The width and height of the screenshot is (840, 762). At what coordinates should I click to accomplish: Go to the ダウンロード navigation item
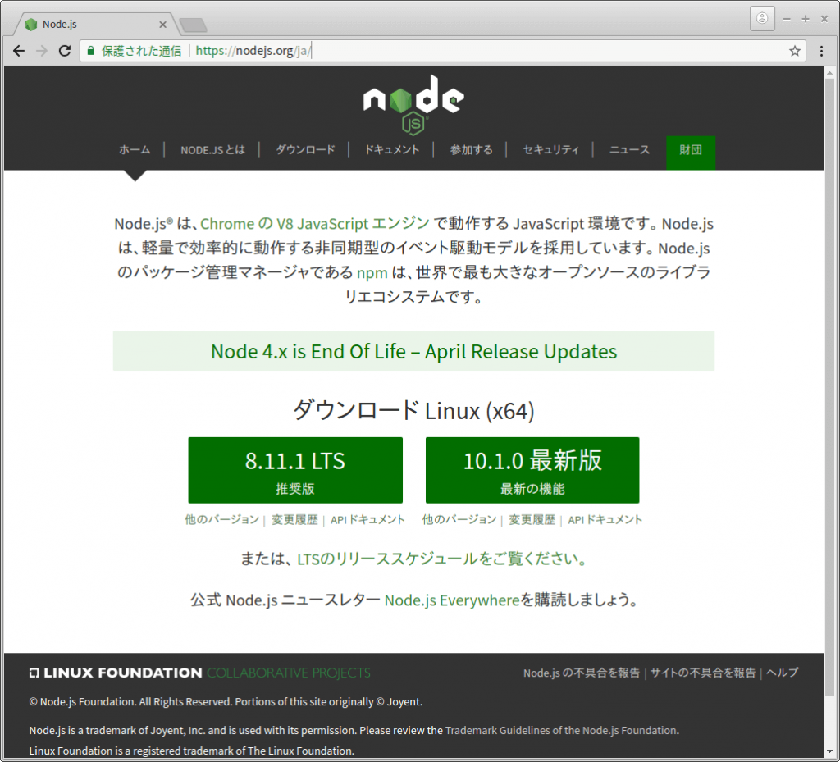[x=305, y=150]
